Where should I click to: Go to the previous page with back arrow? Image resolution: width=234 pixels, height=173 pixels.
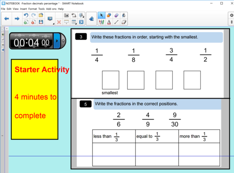[x=7, y=19]
